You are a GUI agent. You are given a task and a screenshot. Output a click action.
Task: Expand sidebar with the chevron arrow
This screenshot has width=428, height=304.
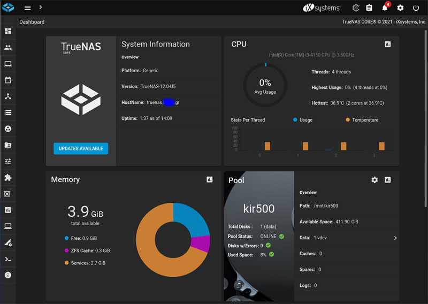tap(41, 7)
